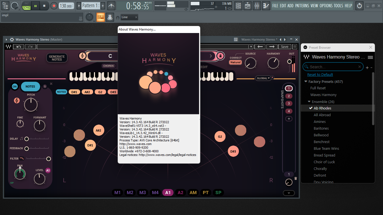Click the pitch treble clef icon in voice panel
Viewport: 383px width, 215px height.
17,100
